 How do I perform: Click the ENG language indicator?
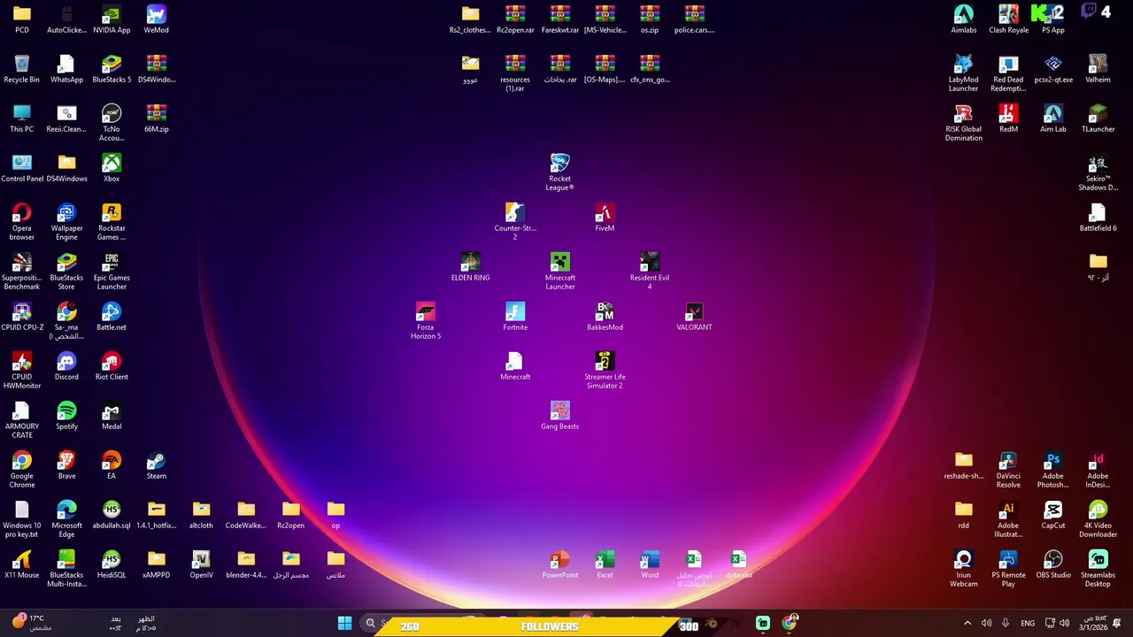1028,624
